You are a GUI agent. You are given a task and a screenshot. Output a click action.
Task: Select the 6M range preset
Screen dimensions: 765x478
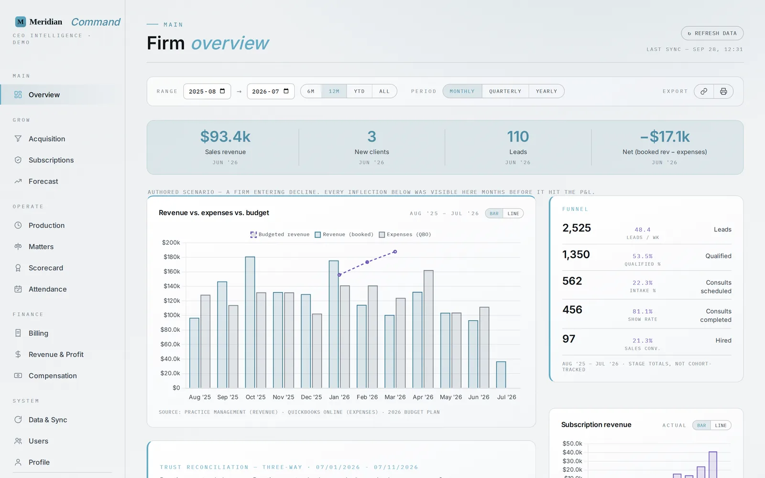click(x=311, y=91)
